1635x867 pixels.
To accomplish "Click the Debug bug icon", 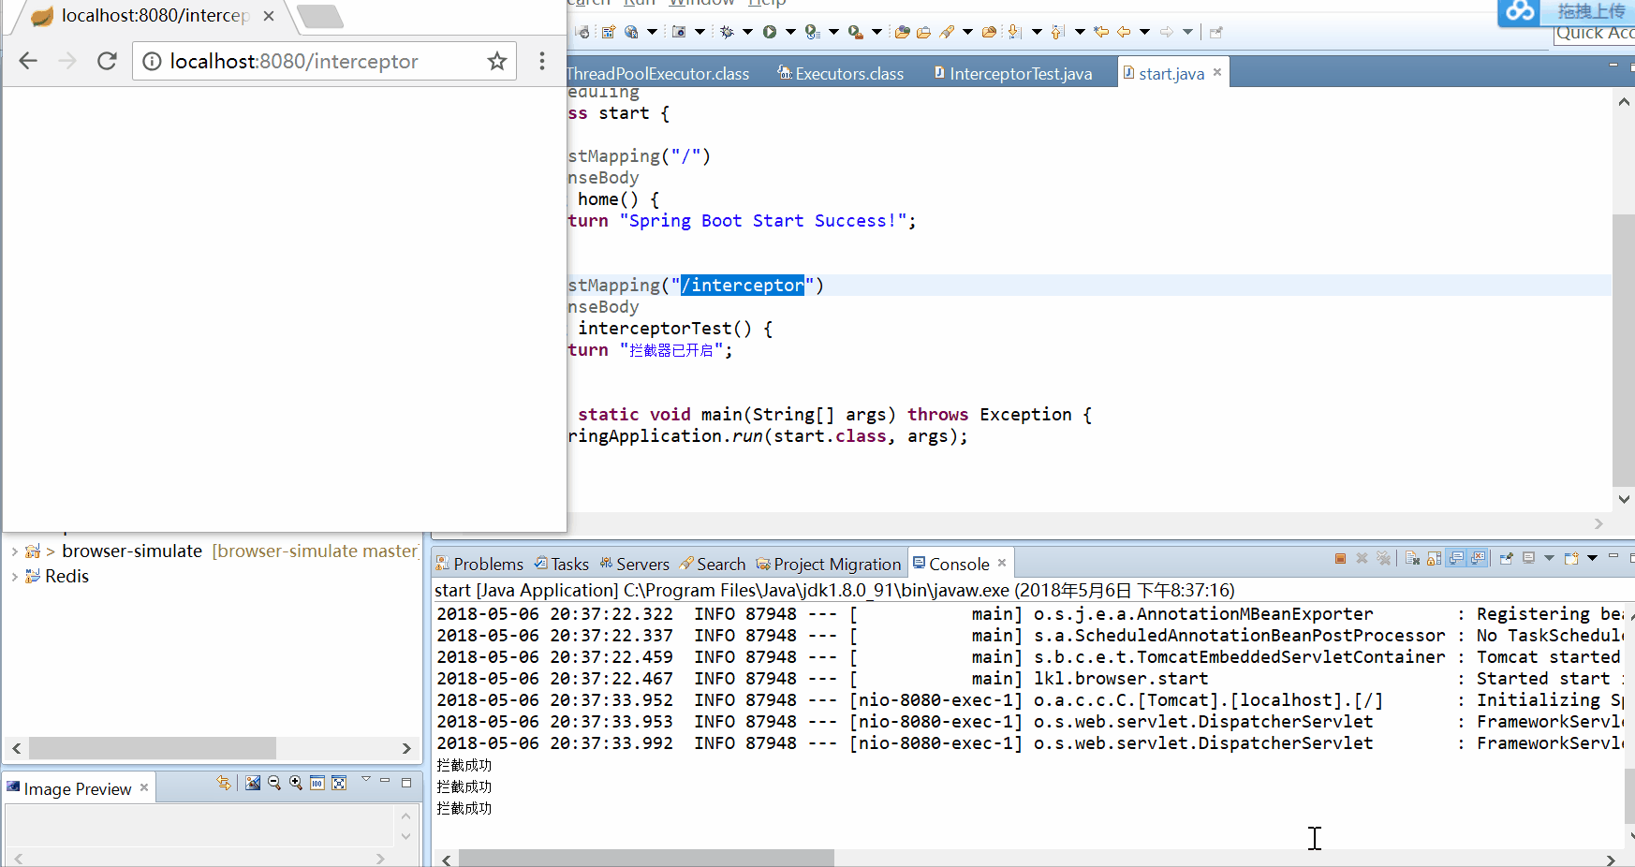I will tap(727, 32).
